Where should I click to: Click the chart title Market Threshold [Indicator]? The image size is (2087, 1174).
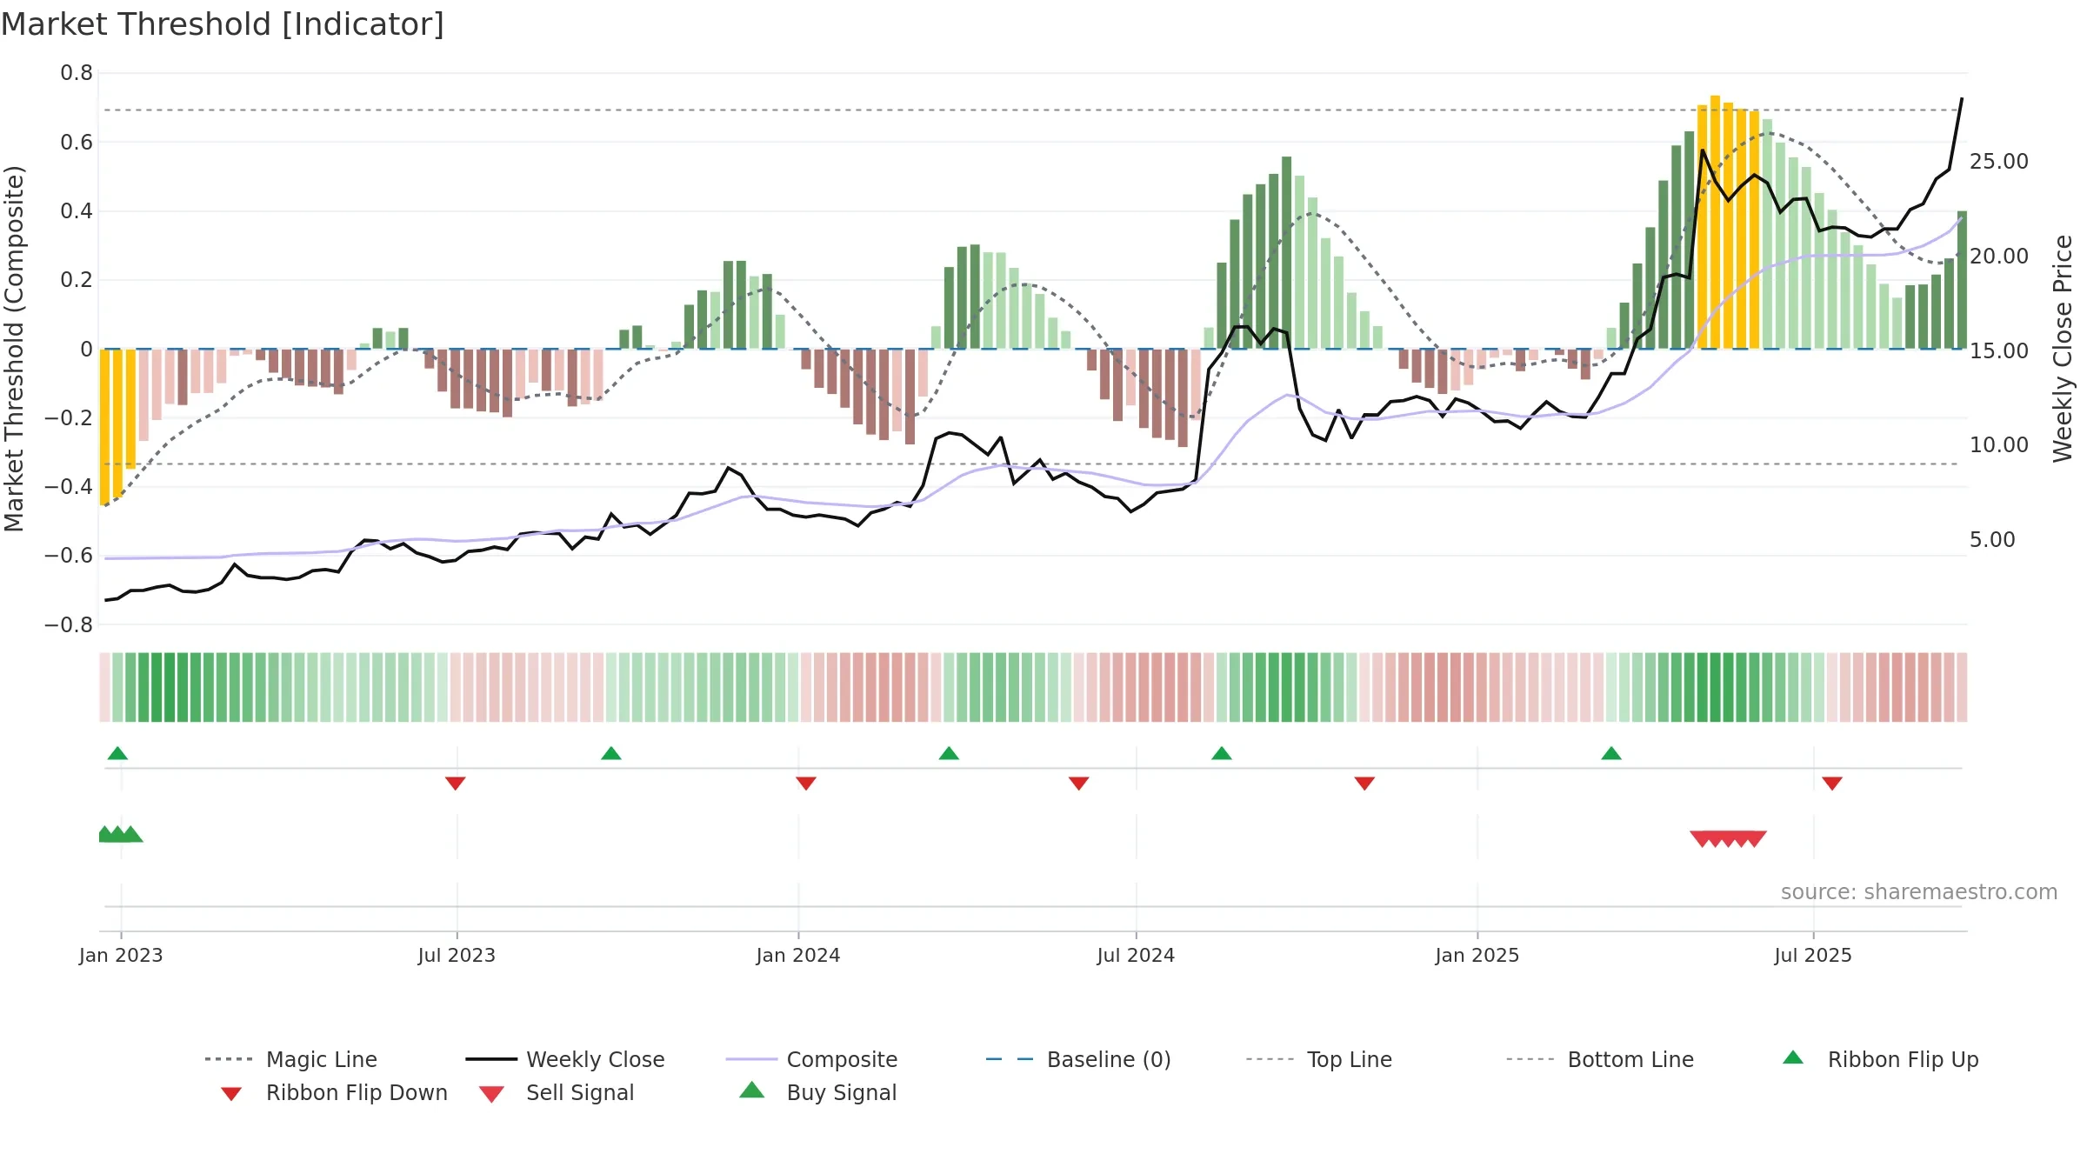[223, 24]
